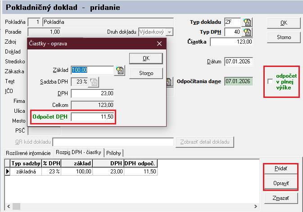This screenshot has width=303, height=212.
Task: Focus the QR kód dokladu text field
Action: (x=113, y=142)
